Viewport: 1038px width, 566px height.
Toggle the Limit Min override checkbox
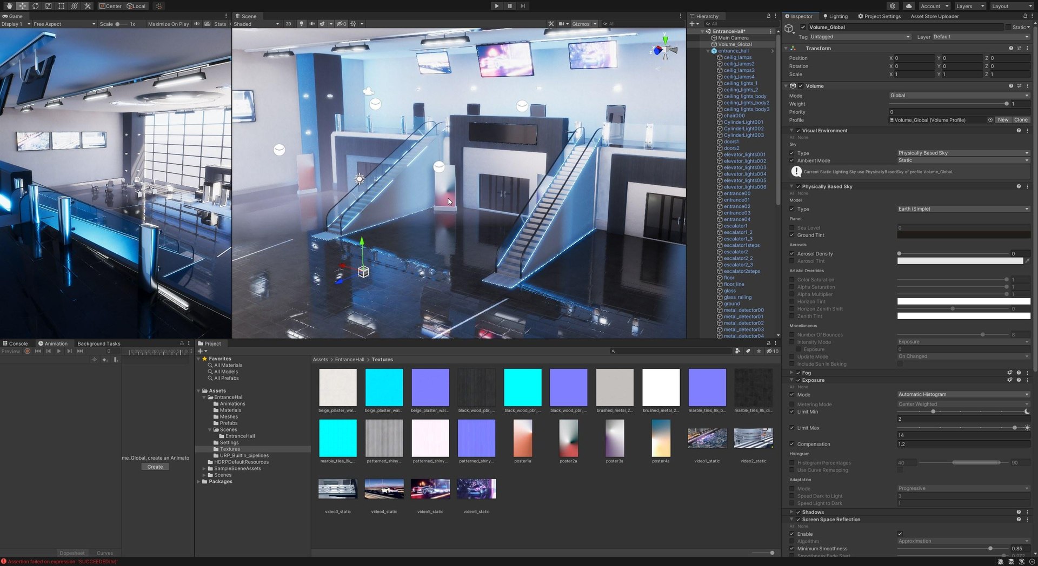(x=792, y=412)
